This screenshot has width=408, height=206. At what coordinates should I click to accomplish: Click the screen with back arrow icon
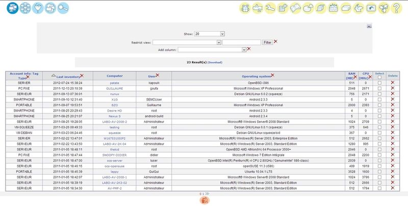click(x=371, y=8)
